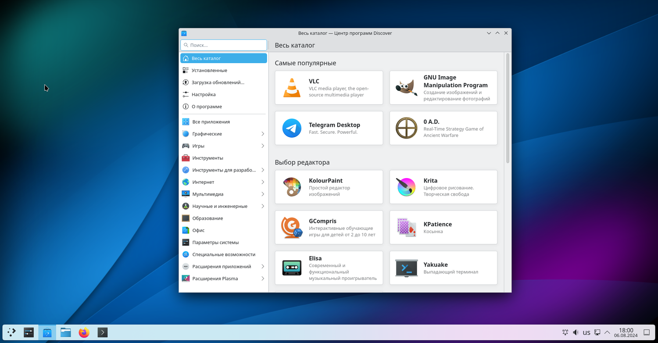Open the VLC media player card
Screen dimensions: 658x343
tap(329, 88)
